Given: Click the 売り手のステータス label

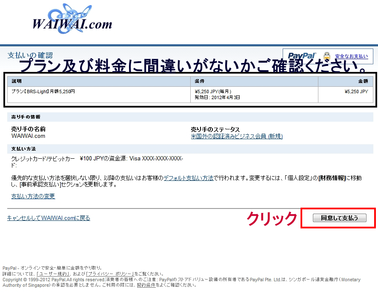Looking at the screenshot, I should [215, 129].
